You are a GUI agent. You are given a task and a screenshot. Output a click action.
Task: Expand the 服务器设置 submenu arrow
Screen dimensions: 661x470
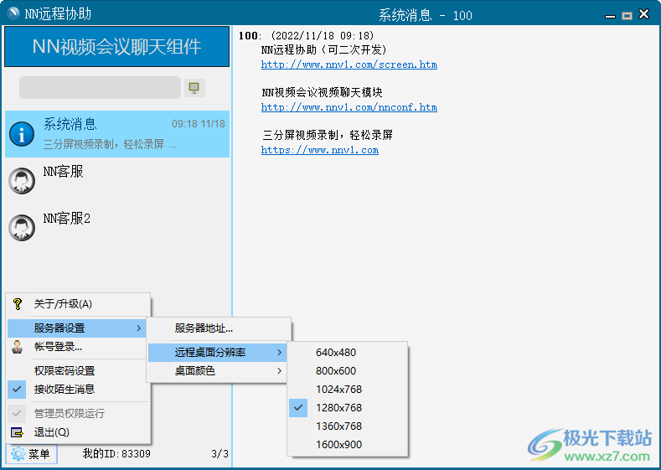[139, 328]
